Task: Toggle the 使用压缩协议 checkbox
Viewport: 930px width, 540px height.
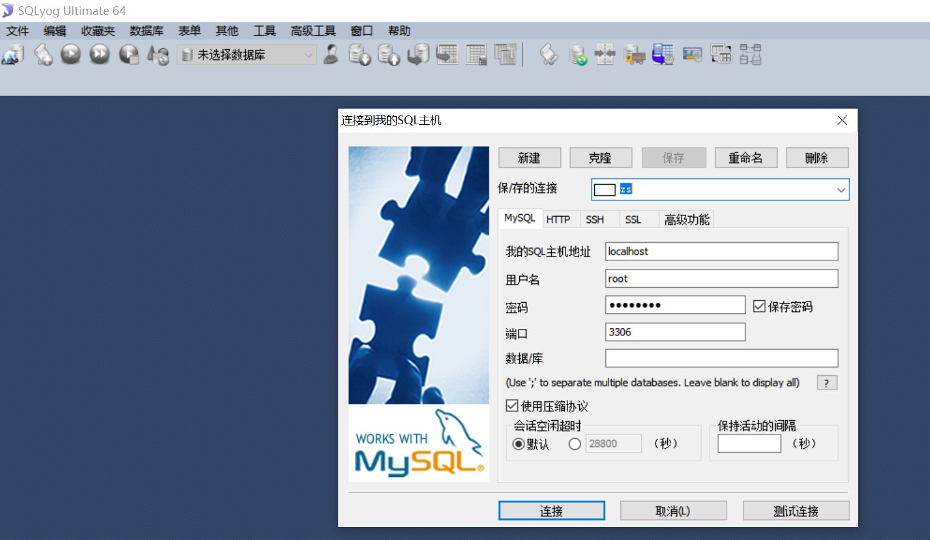Action: [x=512, y=406]
